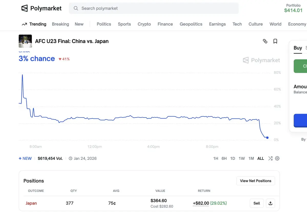Copy market link with chain icon

(265, 41)
